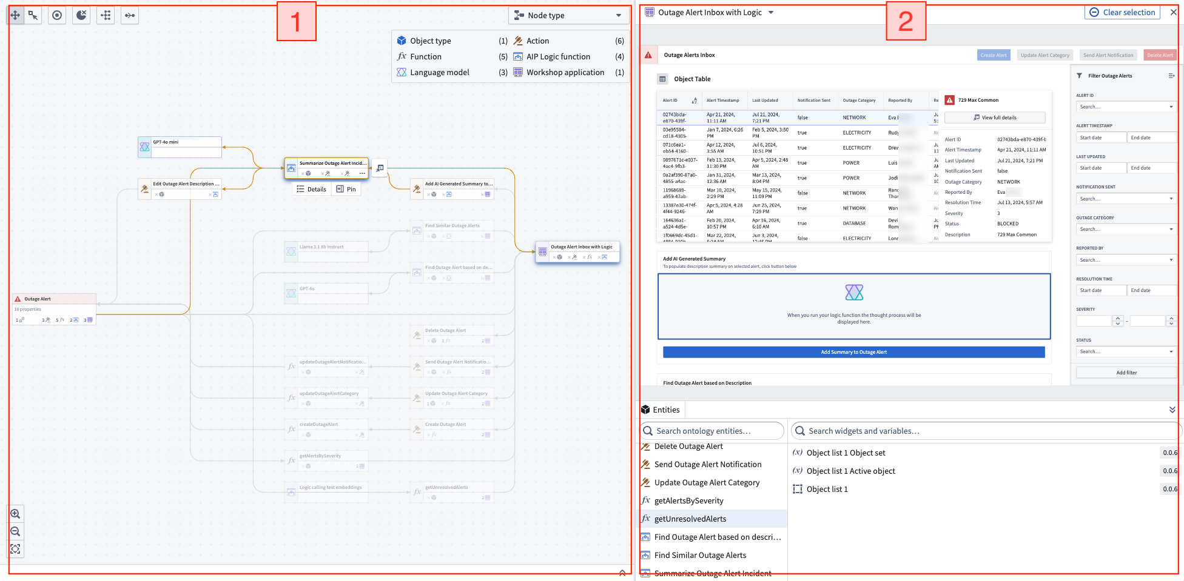Select the Move/Pan tool

15,15
